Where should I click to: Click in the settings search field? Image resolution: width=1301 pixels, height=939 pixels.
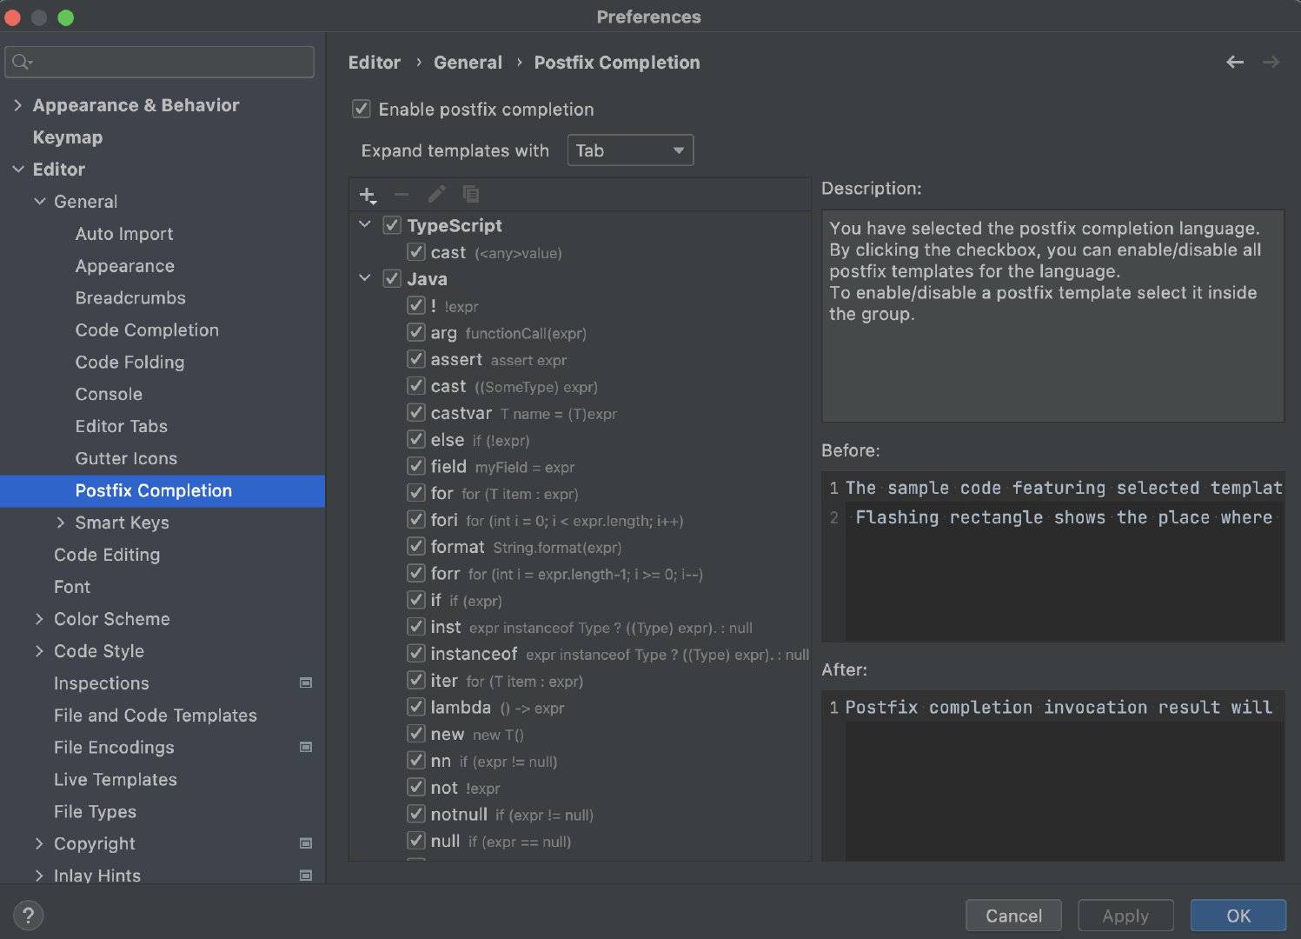(159, 62)
